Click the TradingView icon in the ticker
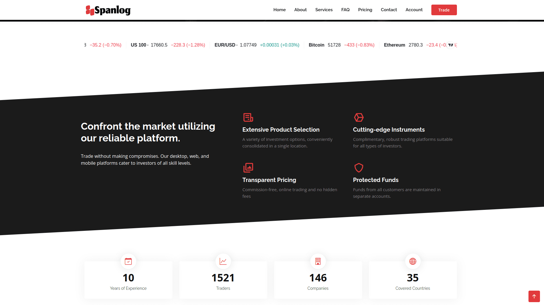This screenshot has height=305, width=544. pyautogui.click(x=451, y=45)
